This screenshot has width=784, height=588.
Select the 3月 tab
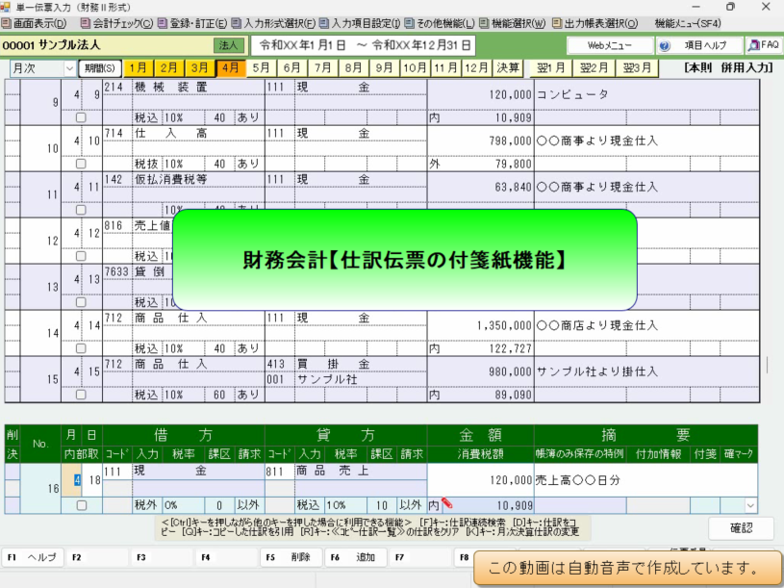coord(200,68)
